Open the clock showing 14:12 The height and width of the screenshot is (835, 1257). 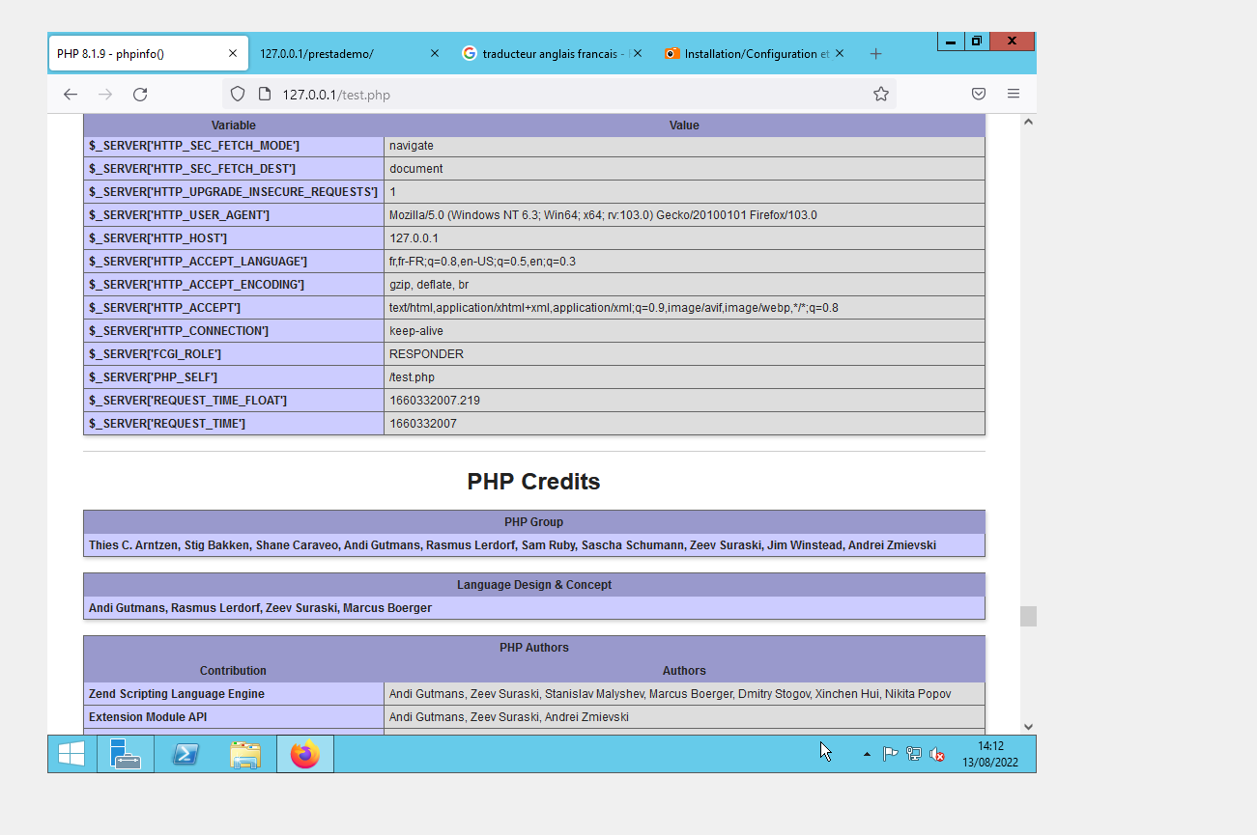(990, 754)
